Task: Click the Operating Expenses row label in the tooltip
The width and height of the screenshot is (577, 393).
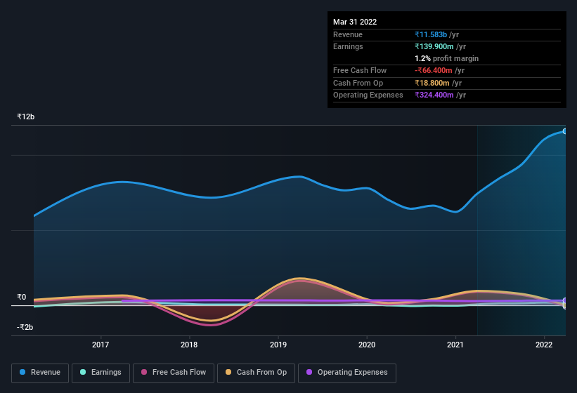Action: pos(368,95)
